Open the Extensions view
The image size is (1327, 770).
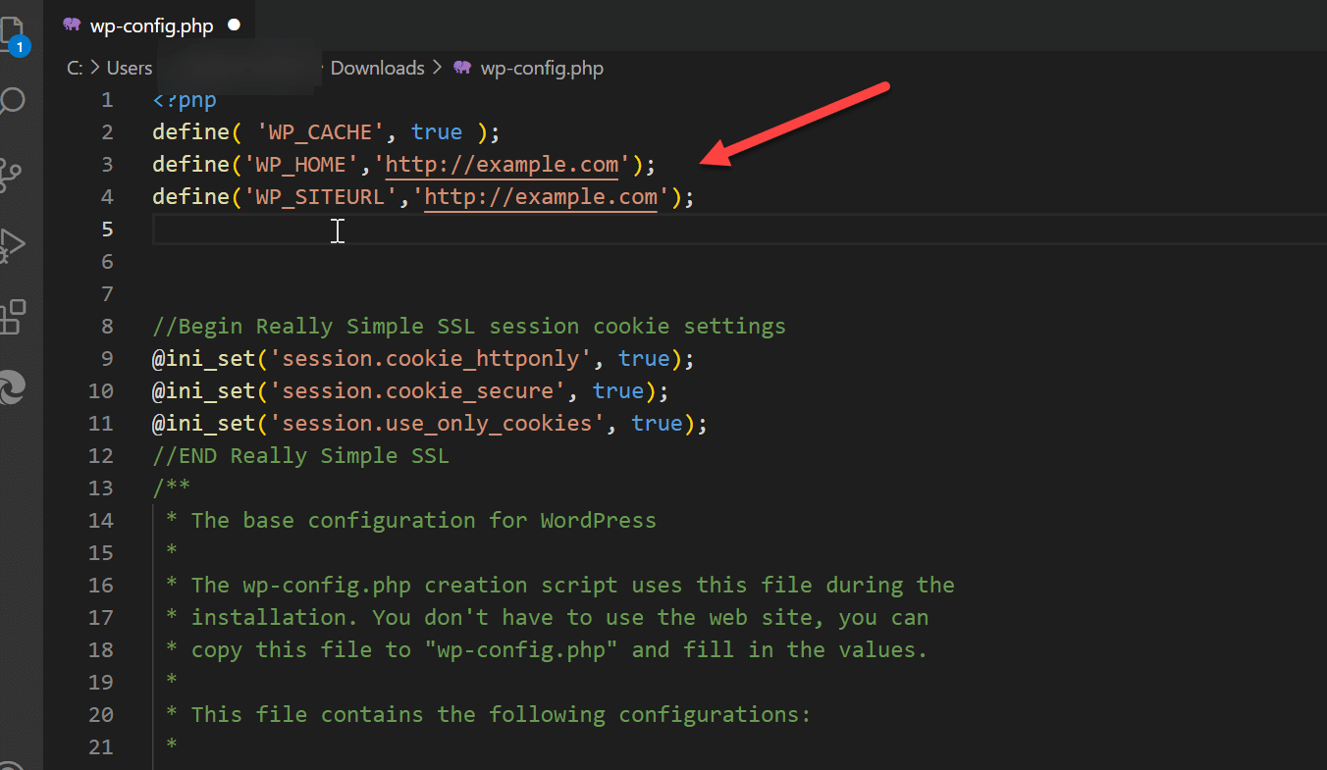pos(12,317)
